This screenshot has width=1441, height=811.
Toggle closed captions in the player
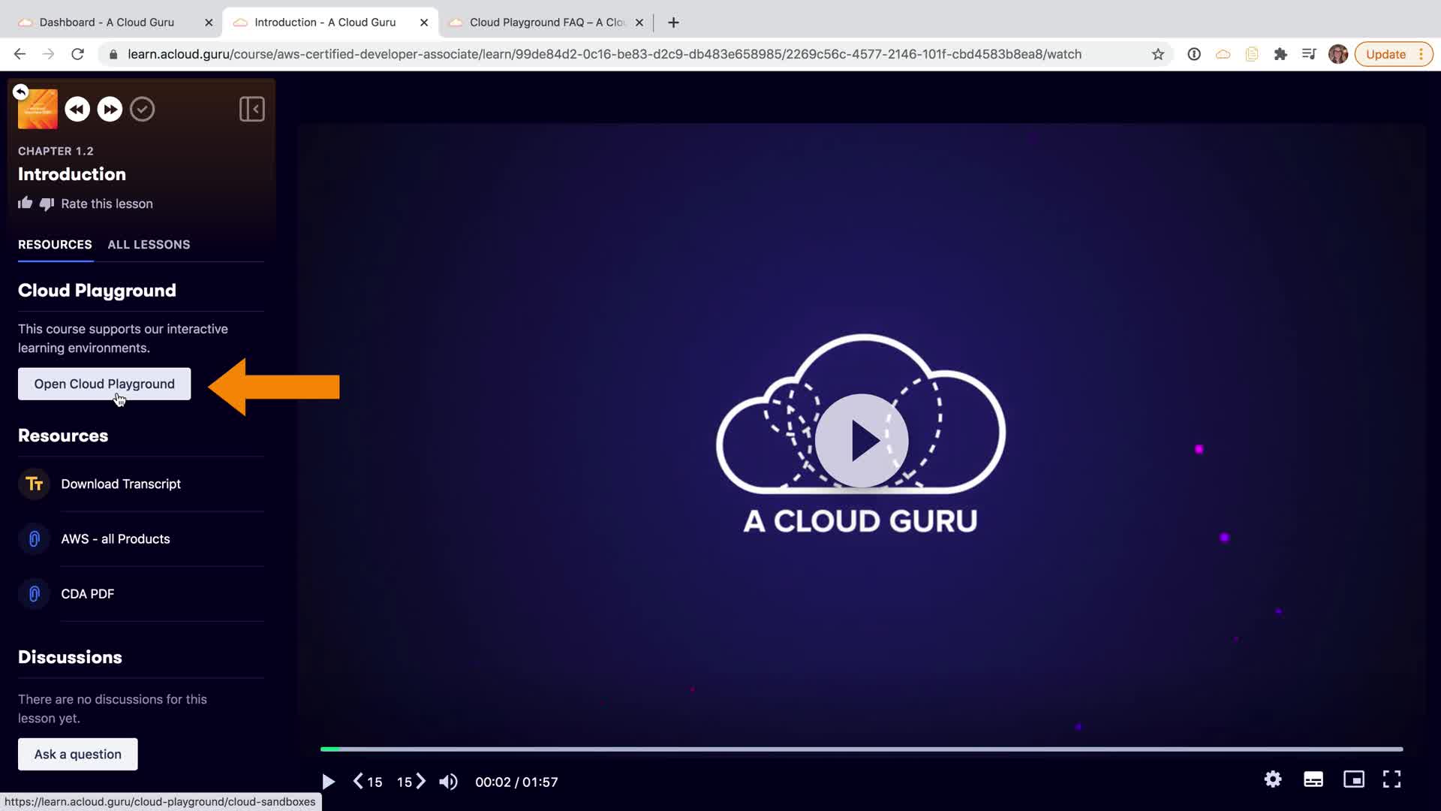pyautogui.click(x=1313, y=779)
